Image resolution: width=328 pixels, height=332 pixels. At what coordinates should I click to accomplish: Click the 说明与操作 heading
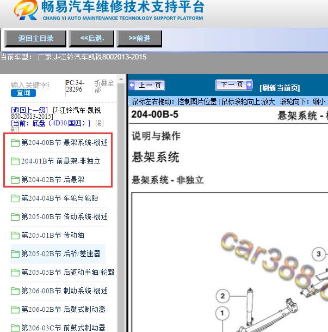pyautogui.click(x=156, y=136)
